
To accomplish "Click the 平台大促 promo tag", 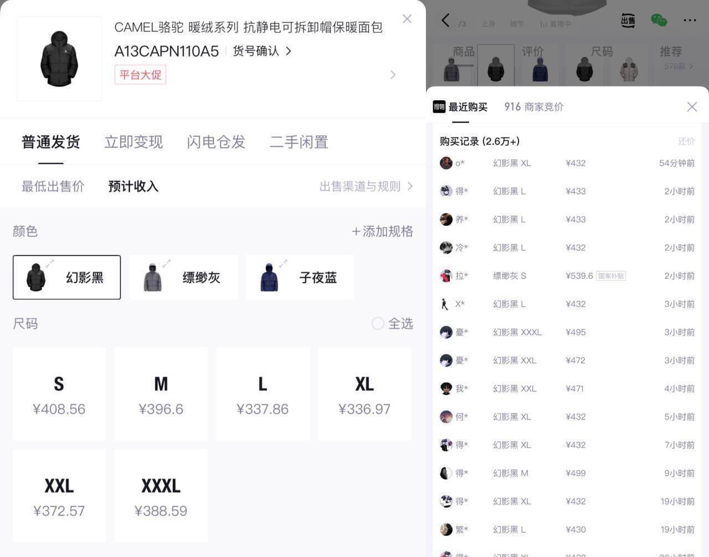I will [x=140, y=75].
